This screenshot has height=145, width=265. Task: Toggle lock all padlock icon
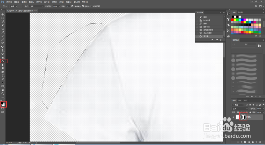tap(250, 112)
